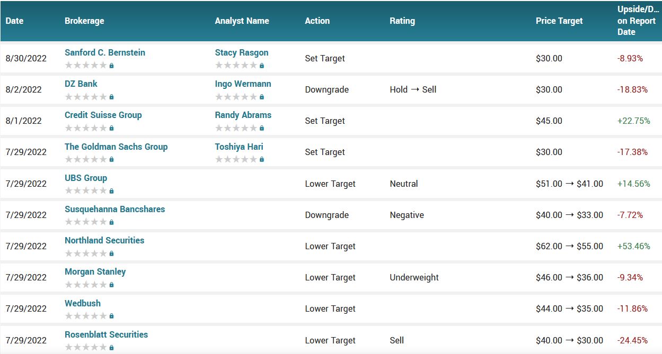Click lock icon under Wedbush star rating

click(112, 316)
